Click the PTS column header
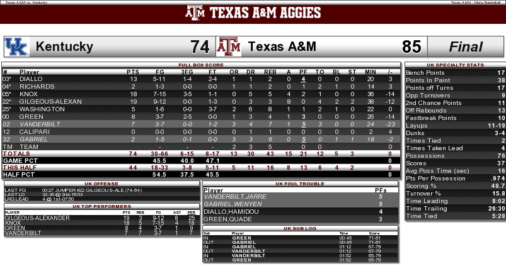This screenshot has width=506, height=276. 132,72
